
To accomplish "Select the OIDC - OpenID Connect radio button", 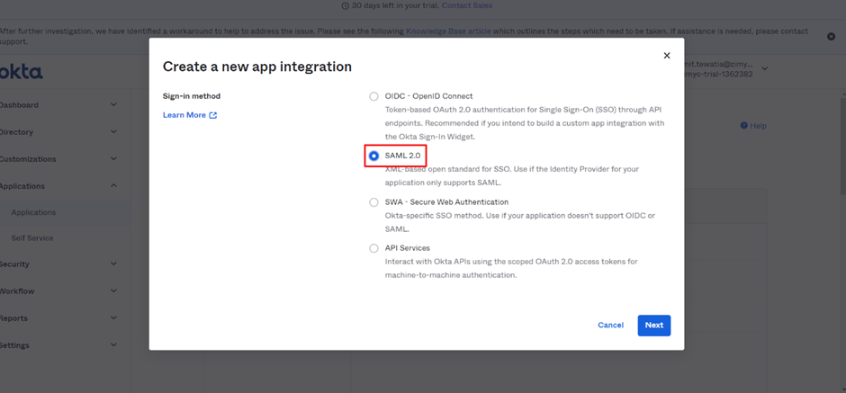I will (x=373, y=96).
